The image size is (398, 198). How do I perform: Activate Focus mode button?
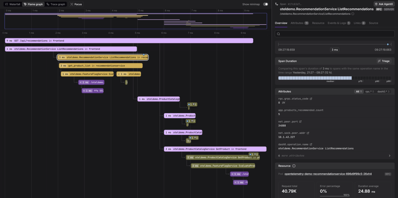pyautogui.click(x=76, y=4)
